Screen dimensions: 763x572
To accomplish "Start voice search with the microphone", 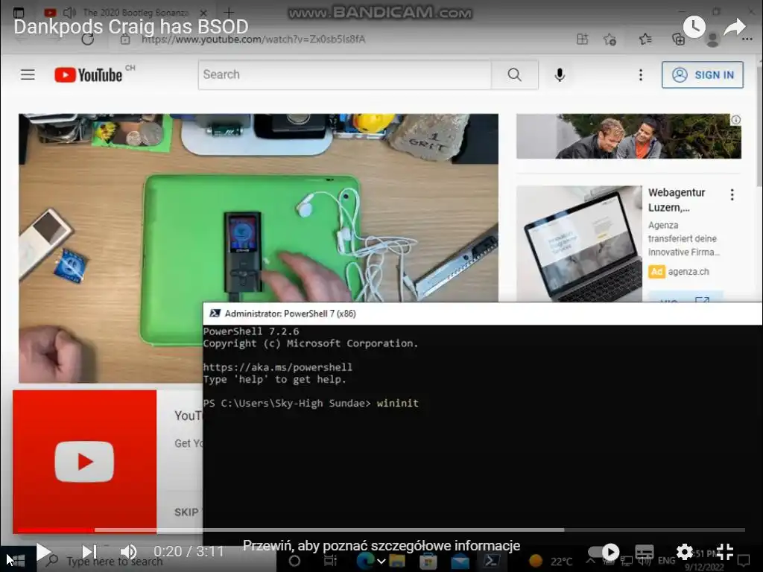I will (560, 74).
